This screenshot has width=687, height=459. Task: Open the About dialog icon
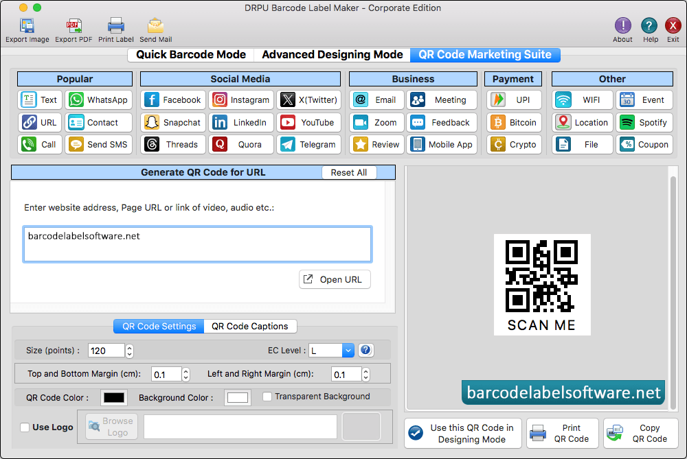click(622, 26)
